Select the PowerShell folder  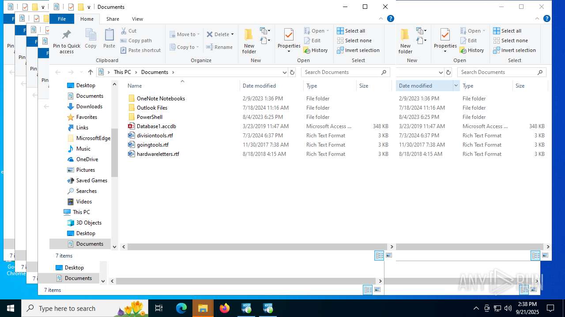tap(145, 117)
